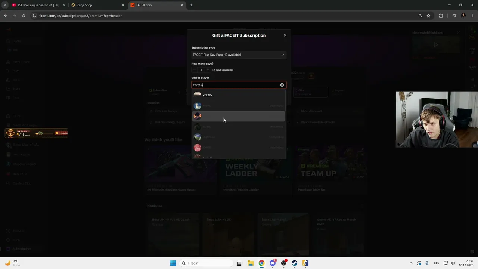Open the weather widget showing 11°C

[12, 263]
